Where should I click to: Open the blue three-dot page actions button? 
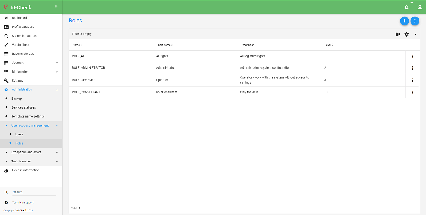pos(415,21)
